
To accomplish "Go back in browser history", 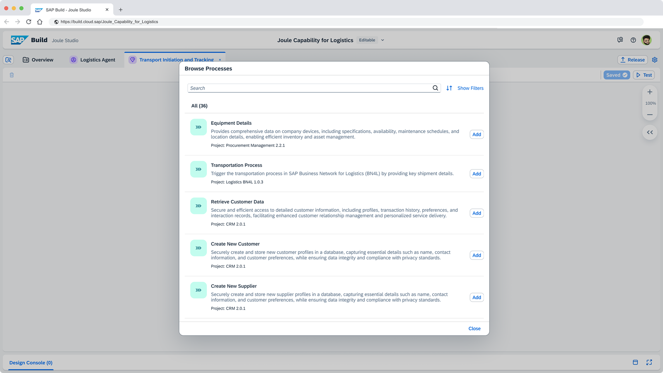I will [x=7, y=22].
